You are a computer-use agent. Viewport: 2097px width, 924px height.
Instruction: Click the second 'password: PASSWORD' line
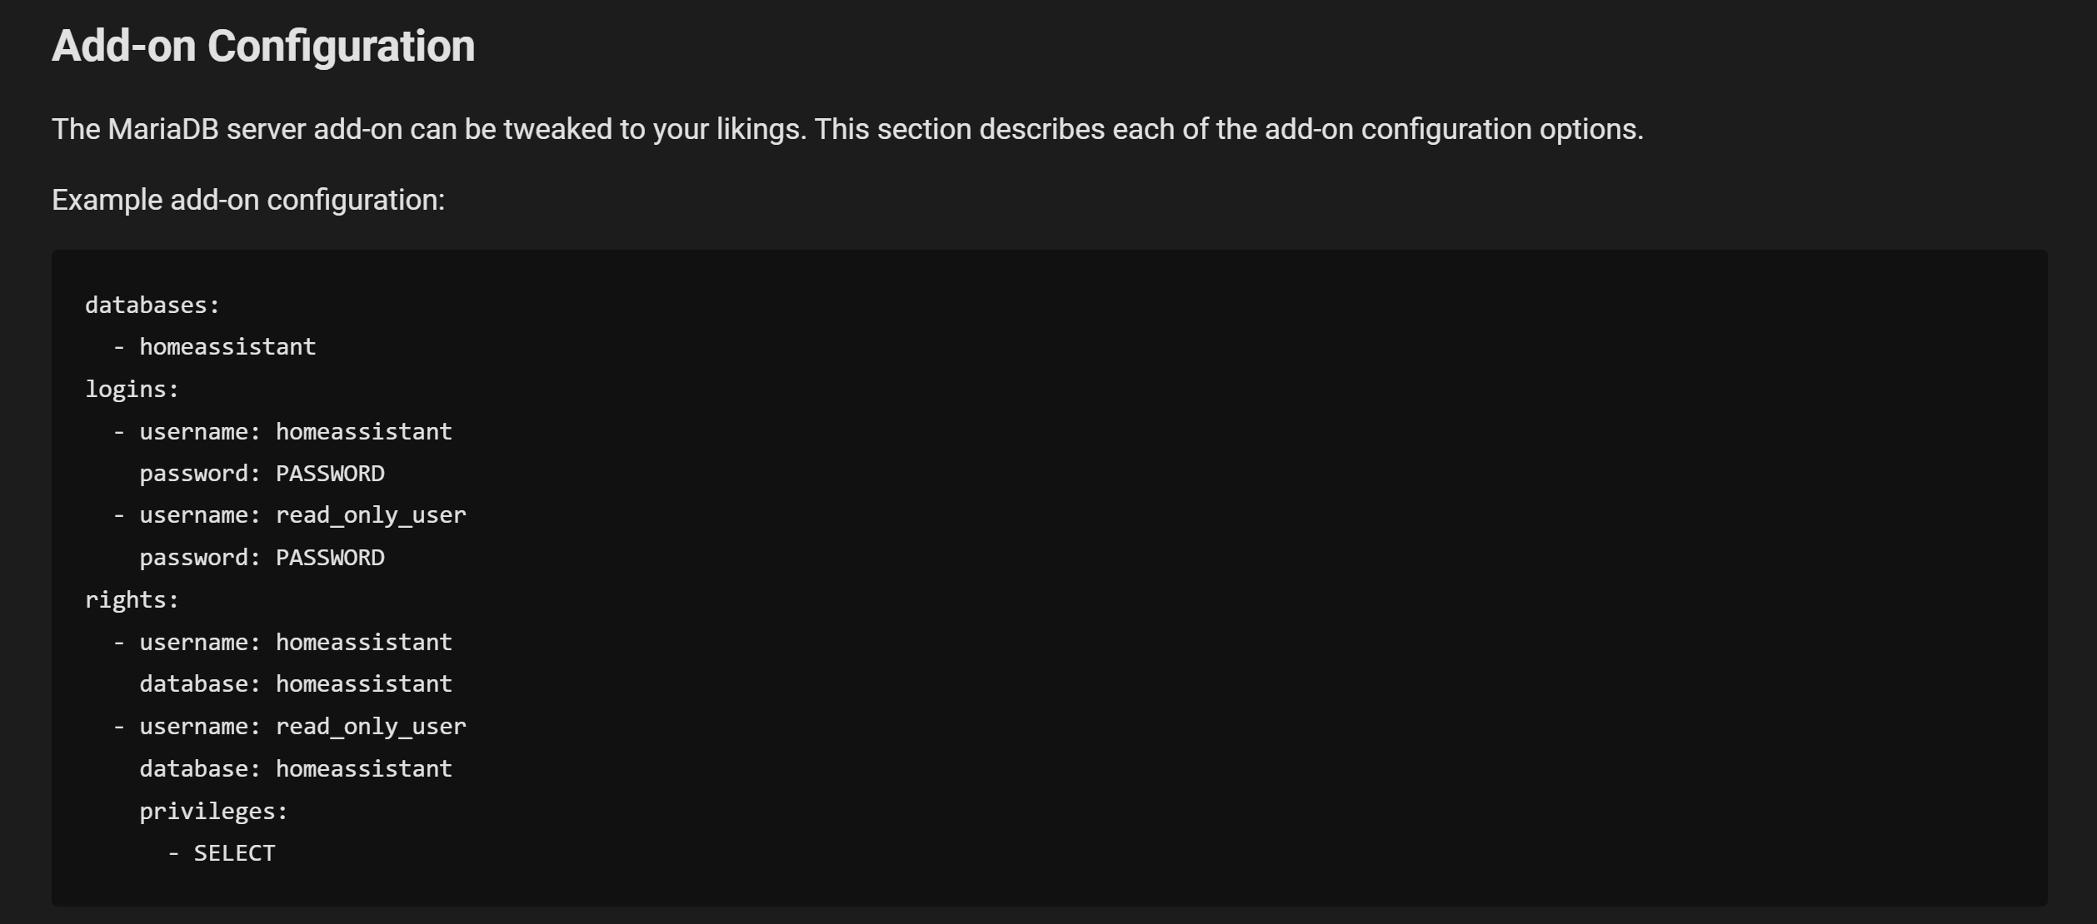click(262, 557)
